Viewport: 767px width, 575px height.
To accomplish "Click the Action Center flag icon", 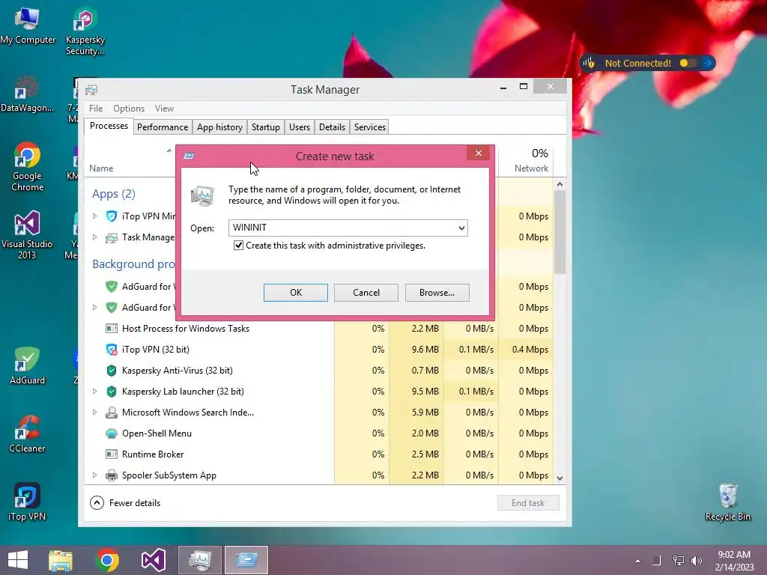I will tap(656, 560).
